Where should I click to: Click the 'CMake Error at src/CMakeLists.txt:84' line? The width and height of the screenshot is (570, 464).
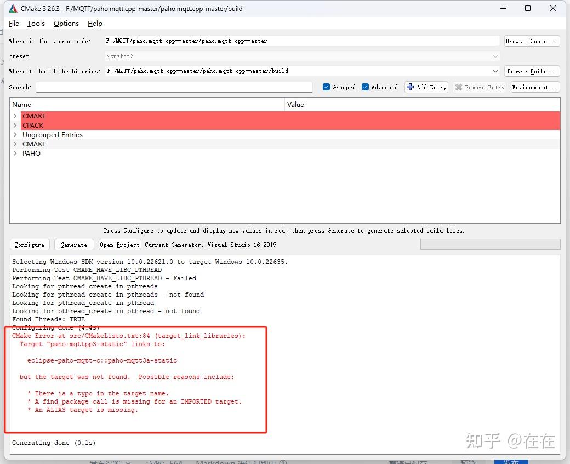(x=129, y=336)
